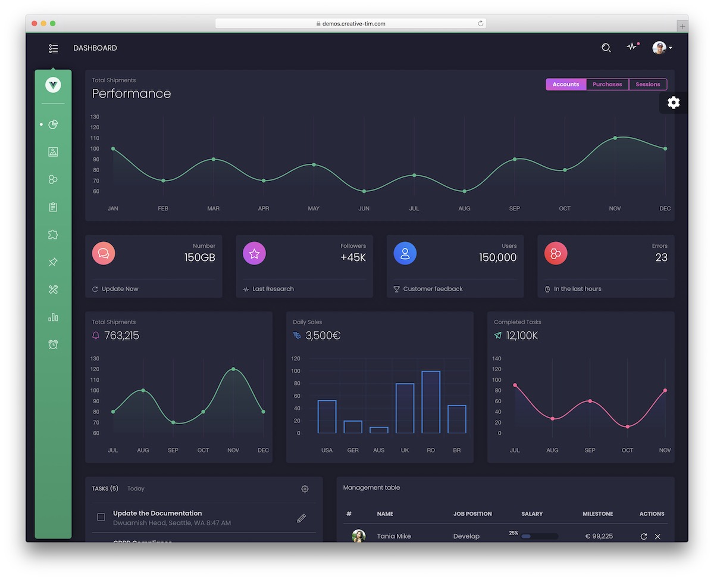Click the Tania Mike name cell

pyautogui.click(x=394, y=537)
